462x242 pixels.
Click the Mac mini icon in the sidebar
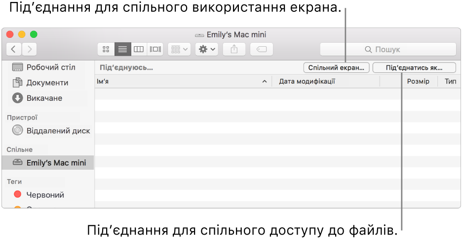point(17,162)
